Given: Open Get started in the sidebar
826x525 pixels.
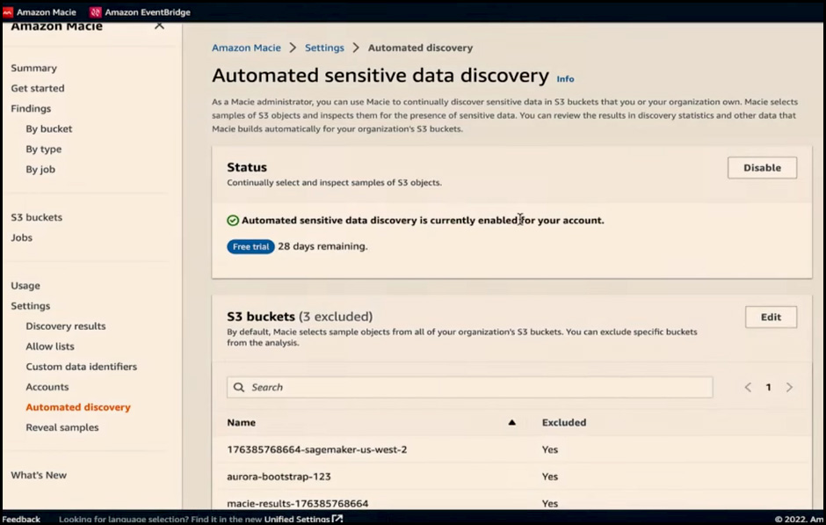Looking at the screenshot, I should coord(38,88).
